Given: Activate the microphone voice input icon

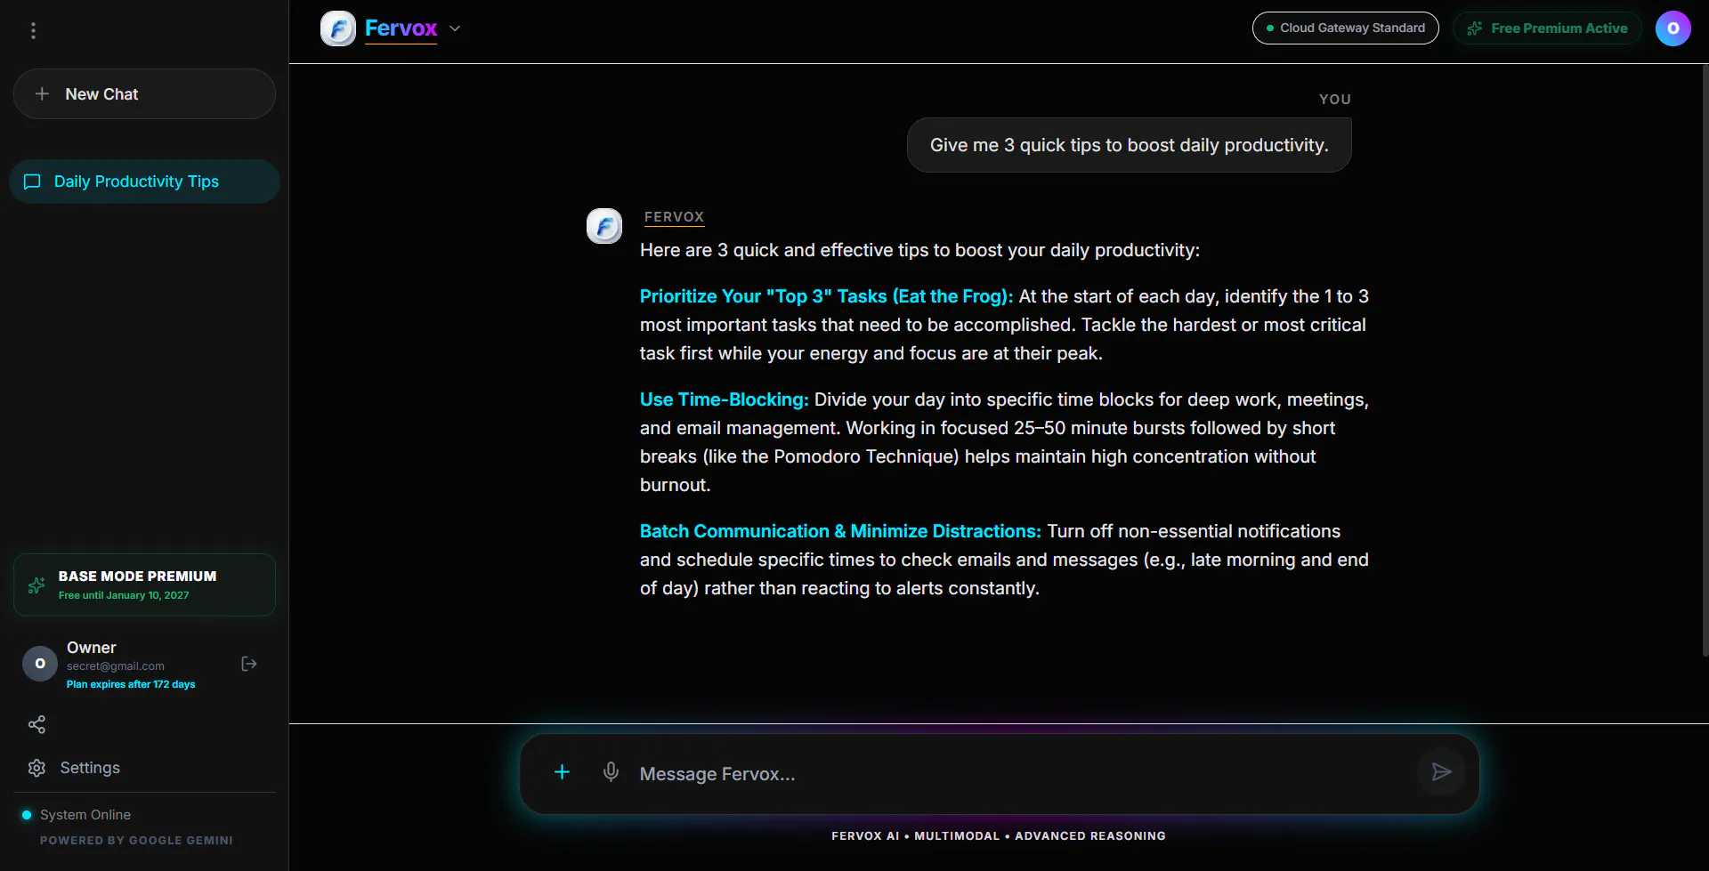Looking at the screenshot, I should (611, 772).
